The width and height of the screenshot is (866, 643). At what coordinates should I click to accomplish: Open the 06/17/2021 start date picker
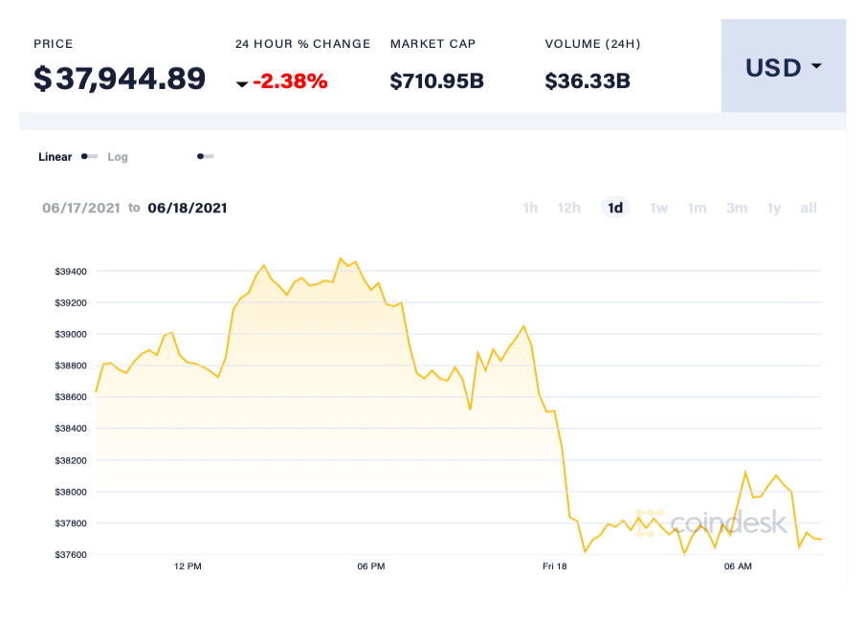click(x=83, y=208)
